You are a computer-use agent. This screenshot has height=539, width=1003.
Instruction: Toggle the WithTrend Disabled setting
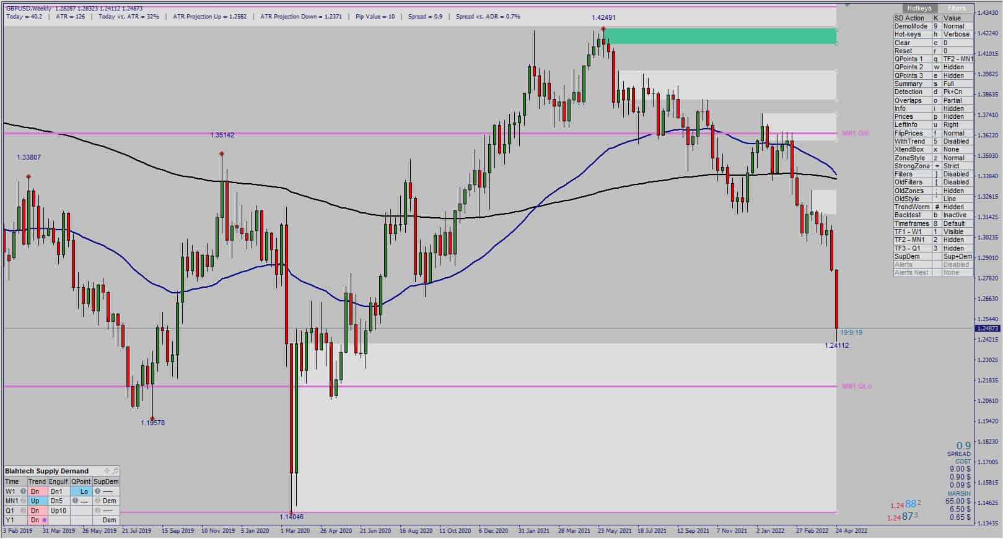coord(933,141)
